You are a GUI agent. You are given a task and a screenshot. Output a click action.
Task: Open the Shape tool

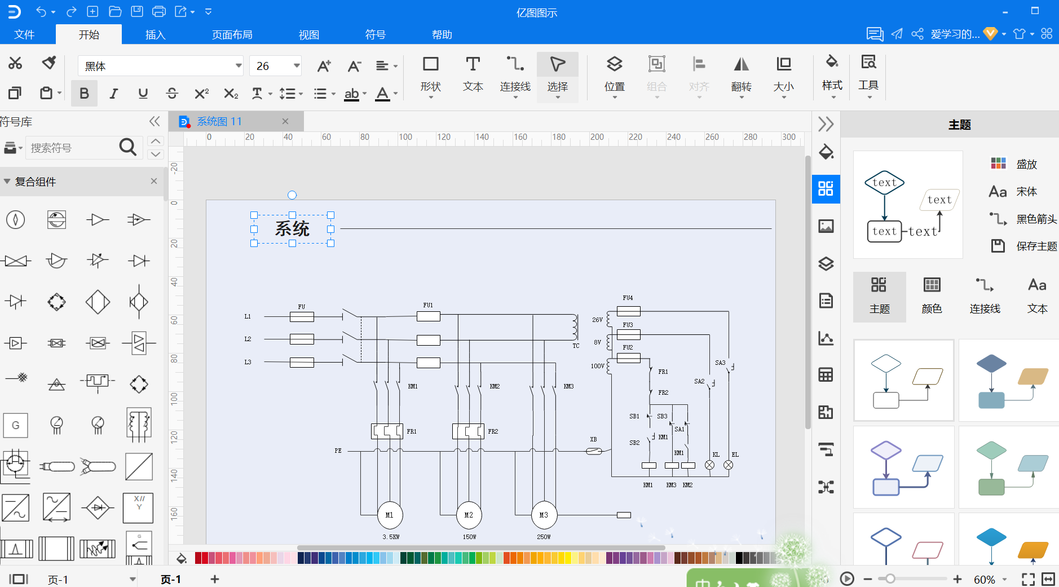pos(431,76)
